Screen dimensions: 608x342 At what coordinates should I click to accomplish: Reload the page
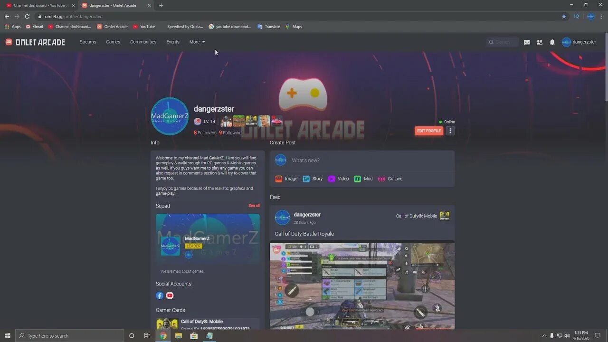click(x=27, y=16)
